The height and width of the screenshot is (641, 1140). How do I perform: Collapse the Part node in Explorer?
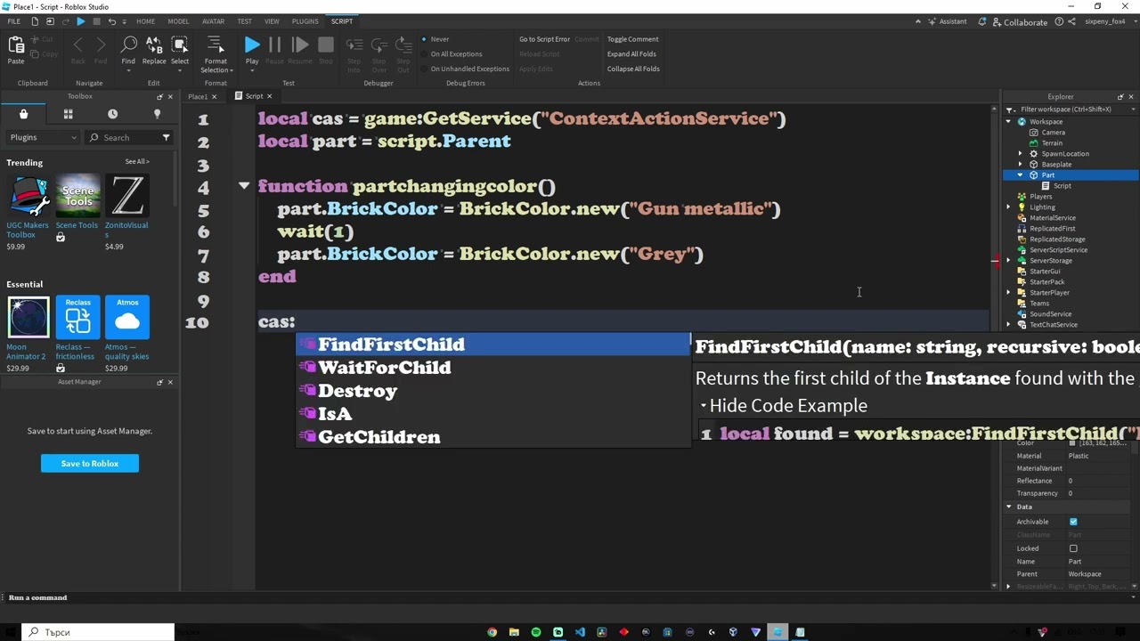(1021, 174)
